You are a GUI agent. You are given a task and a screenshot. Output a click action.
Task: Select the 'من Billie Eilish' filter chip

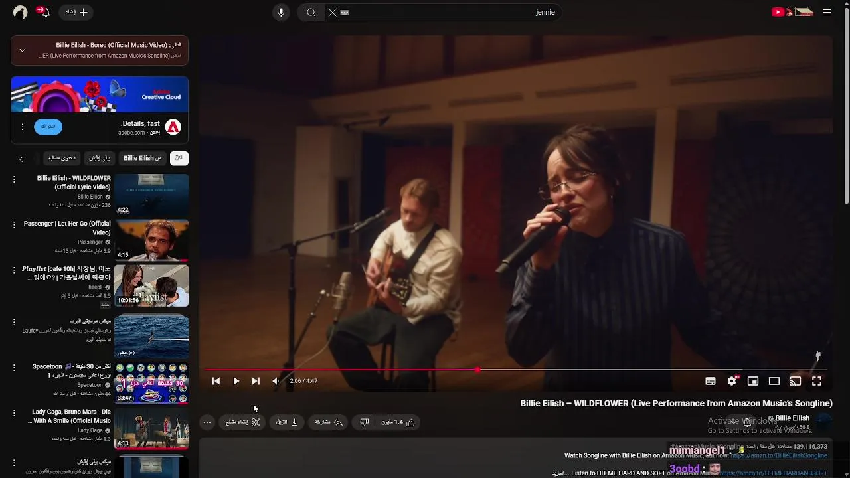[142, 158]
